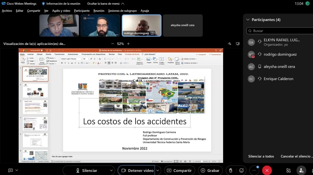Click the PowerPoint search magnifier icon
313x175 pixels.
tap(216, 51)
